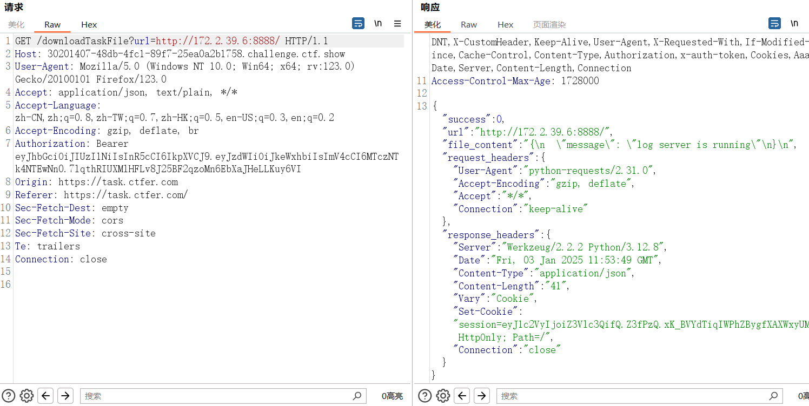Screen dimensions: 809x406
Task: Click the Connection: close request header
Action: [x=61, y=259]
